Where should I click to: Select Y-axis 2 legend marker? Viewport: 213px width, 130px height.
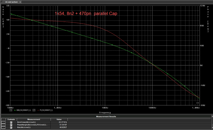34,110
